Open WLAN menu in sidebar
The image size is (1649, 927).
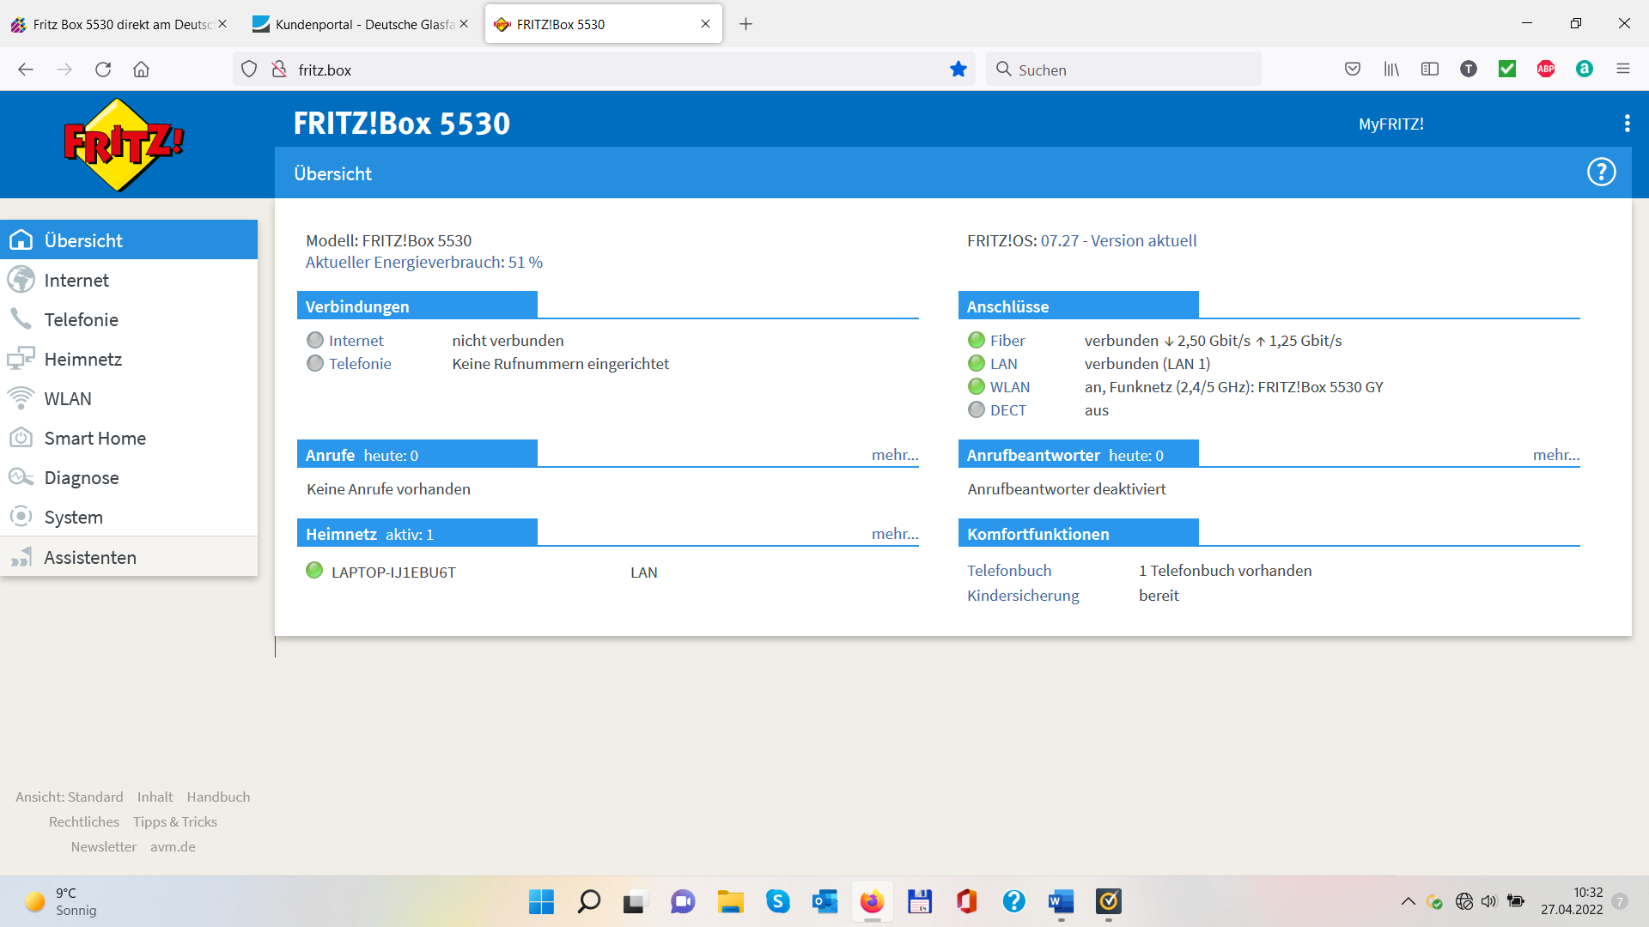coord(129,398)
